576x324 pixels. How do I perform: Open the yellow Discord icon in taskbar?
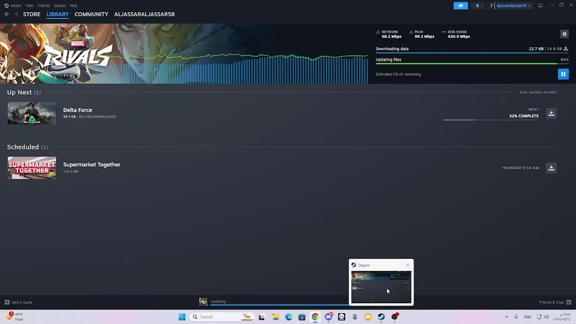click(x=368, y=317)
